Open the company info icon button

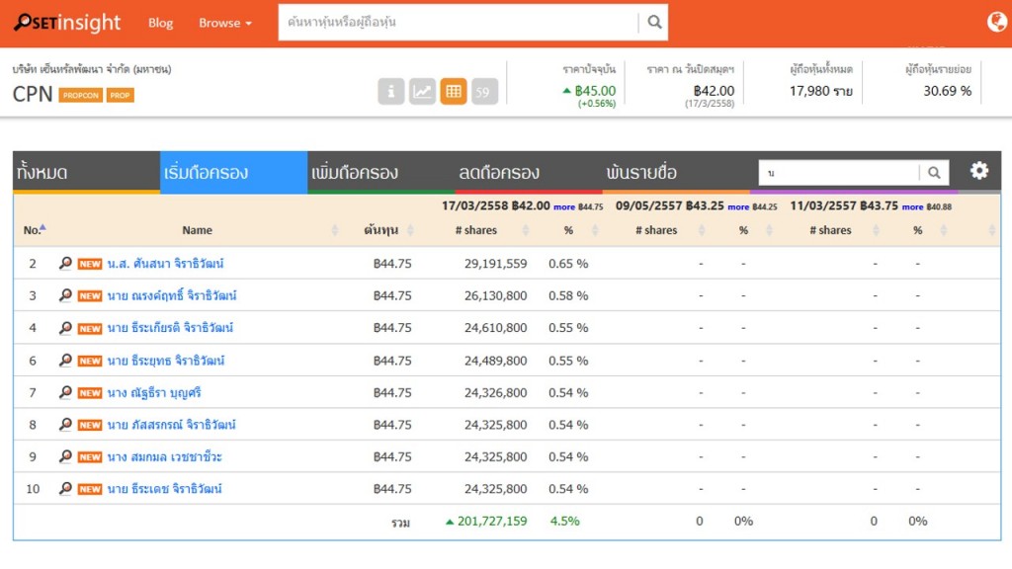point(390,92)
